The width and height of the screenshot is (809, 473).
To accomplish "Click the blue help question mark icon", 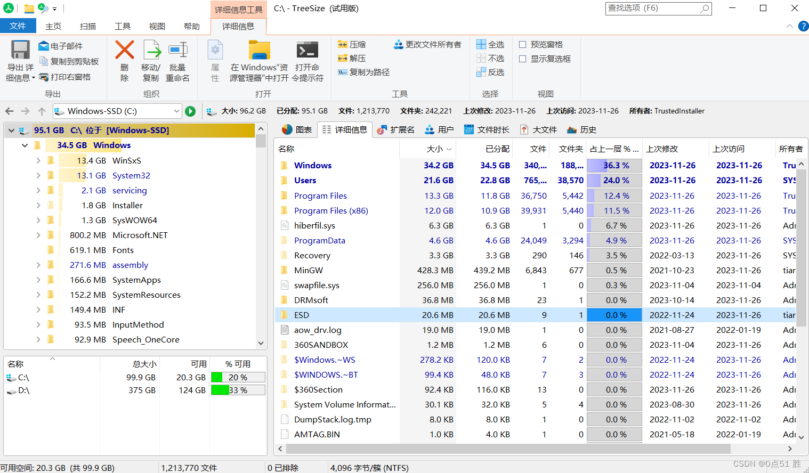I will pyautogui.click(x=803, y=26).
